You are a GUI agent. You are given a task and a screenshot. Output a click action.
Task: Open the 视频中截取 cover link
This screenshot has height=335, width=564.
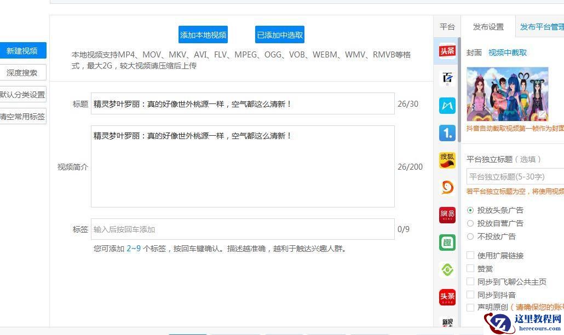(x=508, y=53)
